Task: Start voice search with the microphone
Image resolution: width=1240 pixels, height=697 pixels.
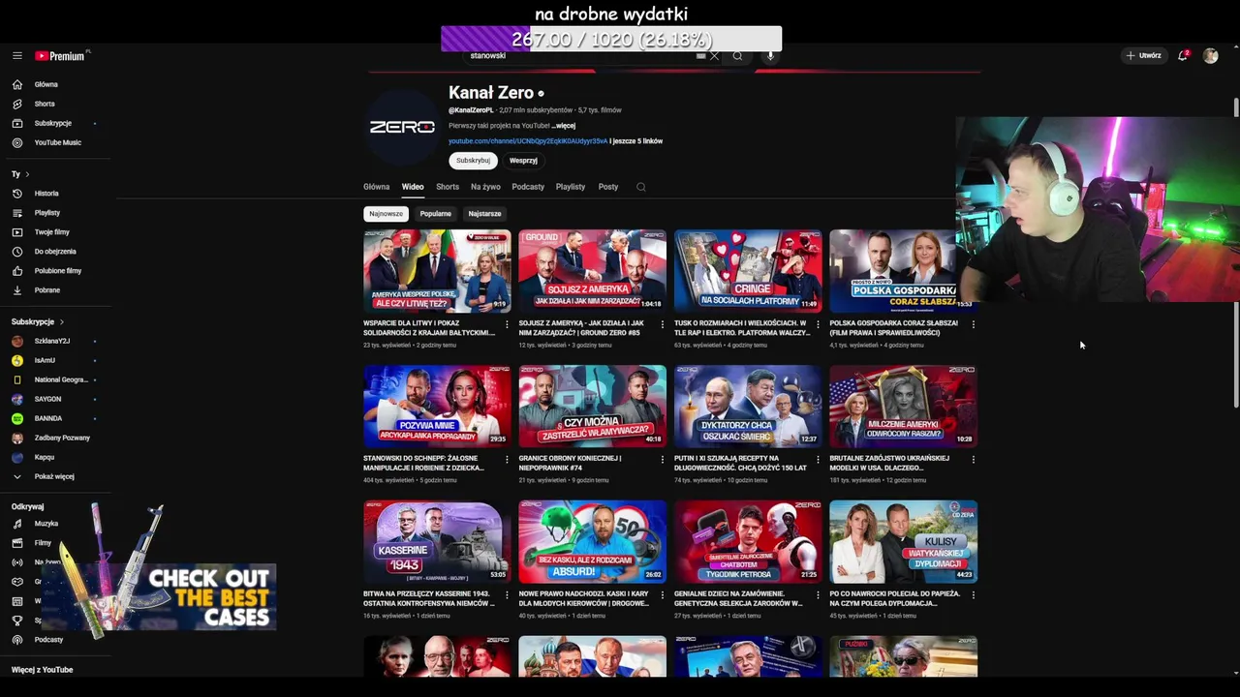Action: pos(770,56)
